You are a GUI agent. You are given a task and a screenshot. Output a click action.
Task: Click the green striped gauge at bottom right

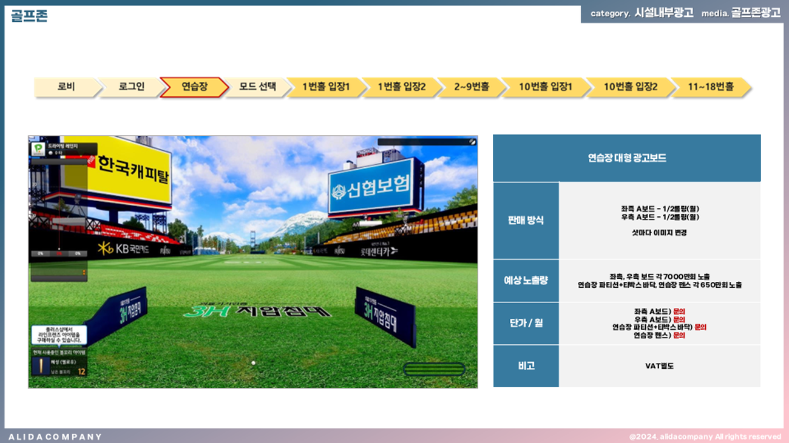434,369
